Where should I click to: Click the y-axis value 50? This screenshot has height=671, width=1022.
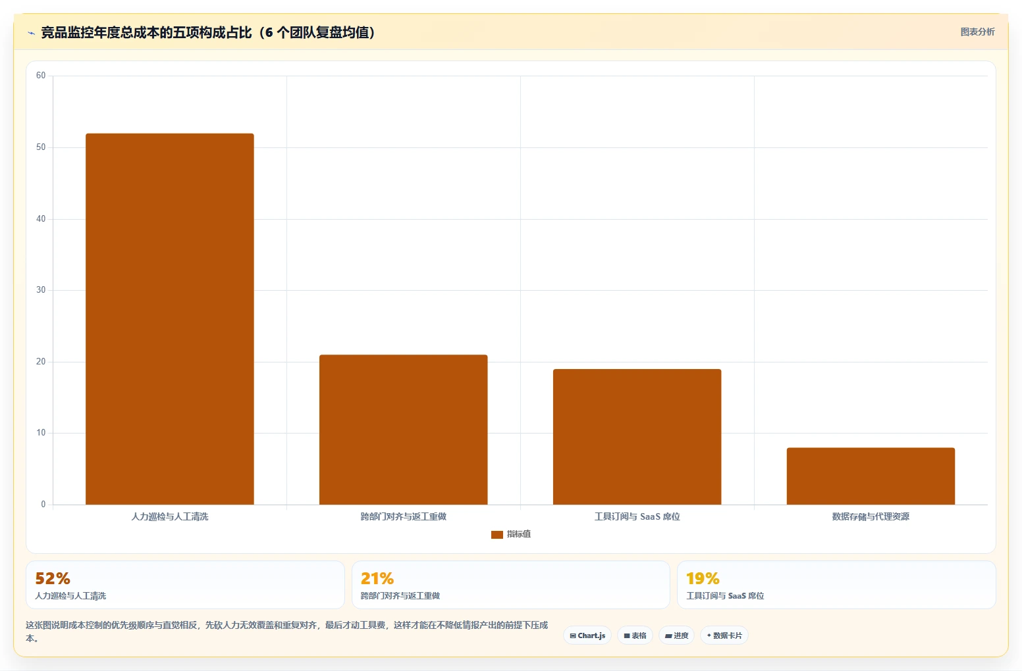(41, 147)
